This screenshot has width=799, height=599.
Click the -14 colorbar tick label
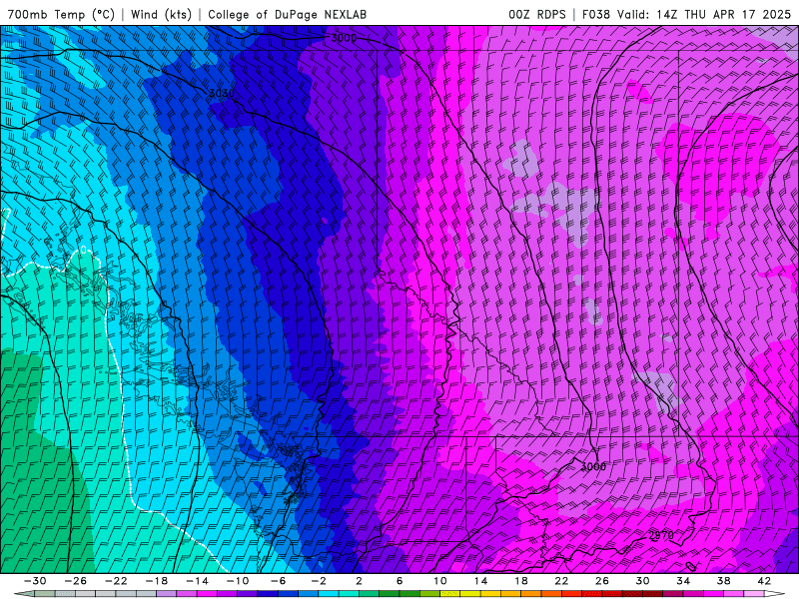pyautogui.click(x=197, y=581)
